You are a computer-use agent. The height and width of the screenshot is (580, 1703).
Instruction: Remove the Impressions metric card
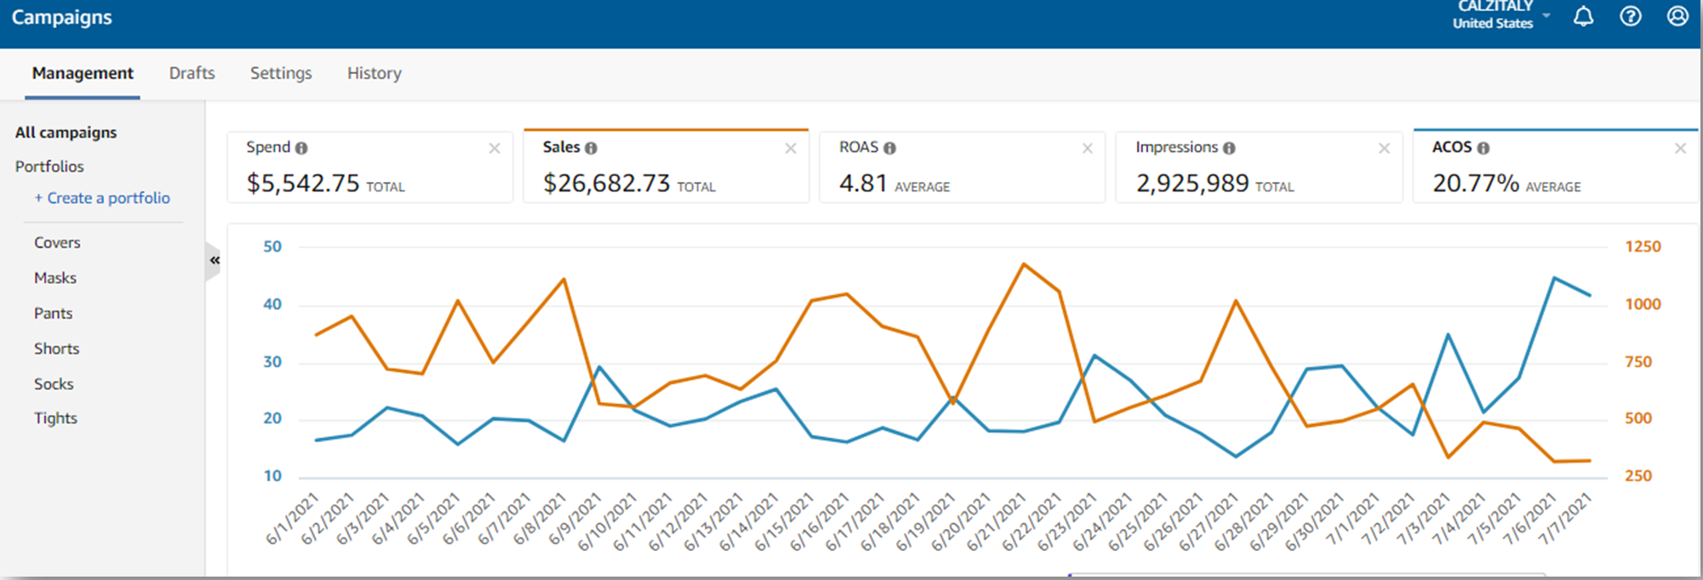point(1384,149)
